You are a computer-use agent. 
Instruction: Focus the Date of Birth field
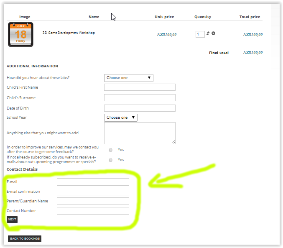tap(140, 108)
